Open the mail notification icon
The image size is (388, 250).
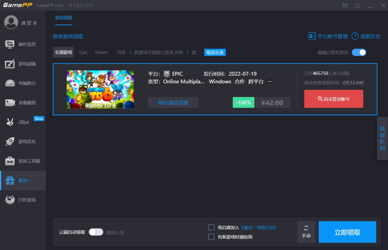point(345,5)
